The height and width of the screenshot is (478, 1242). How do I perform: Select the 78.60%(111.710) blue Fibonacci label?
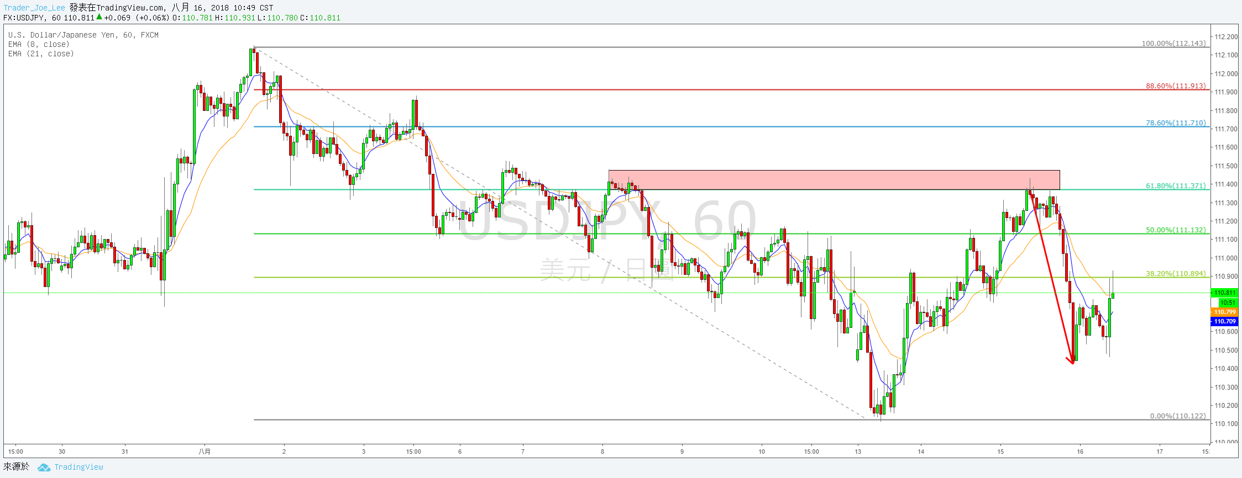[1176, 123]
